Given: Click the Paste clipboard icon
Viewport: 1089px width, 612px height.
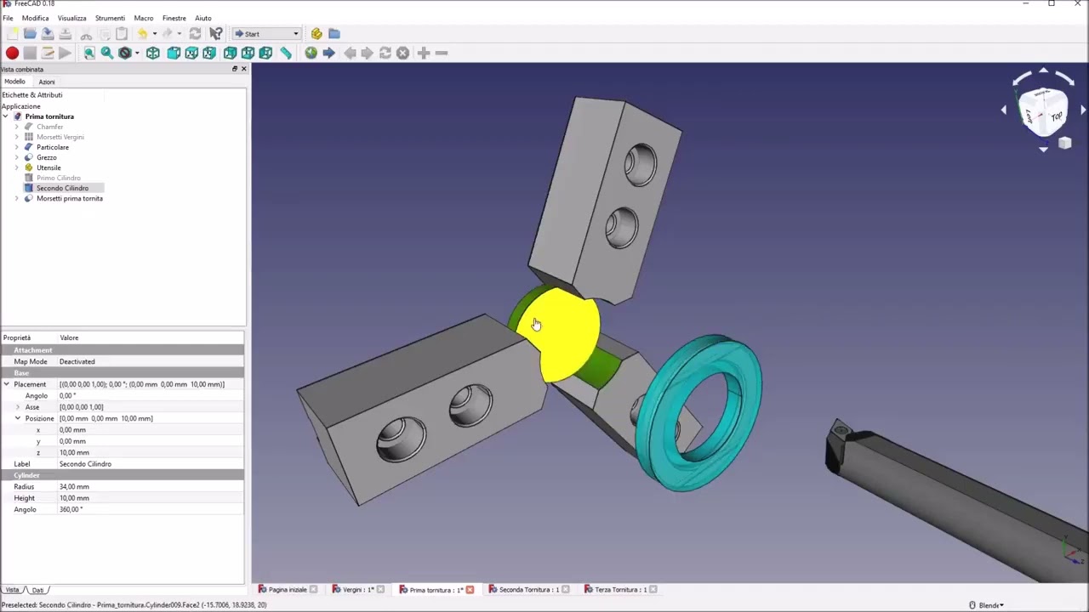Looking at the screenshot, I should (122, 34).
